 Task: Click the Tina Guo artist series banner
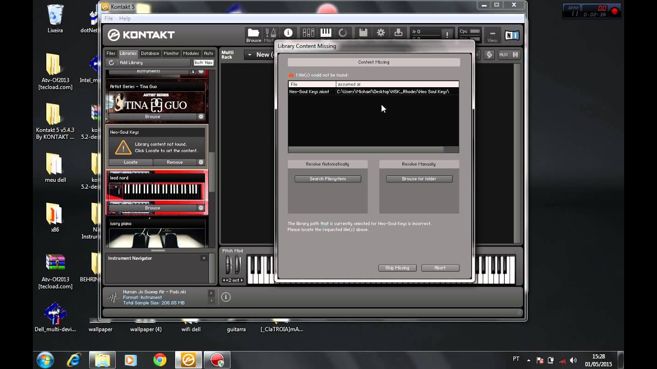(x=156, y=102)
